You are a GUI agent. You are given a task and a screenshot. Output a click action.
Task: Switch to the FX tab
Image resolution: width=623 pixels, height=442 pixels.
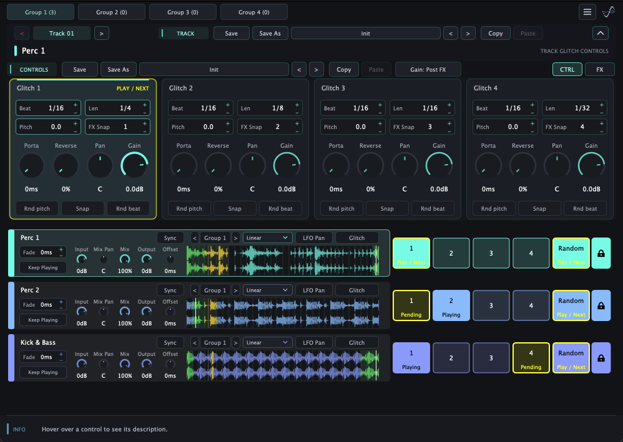(599, 69)
